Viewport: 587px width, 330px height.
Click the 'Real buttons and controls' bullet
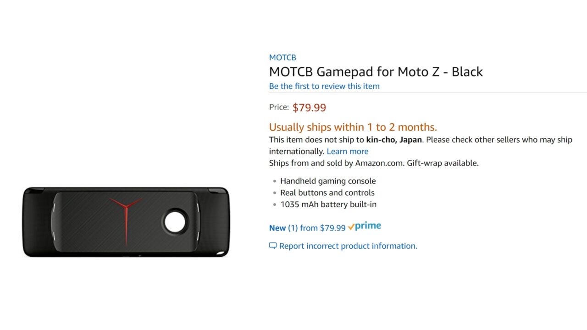[327, 193]
